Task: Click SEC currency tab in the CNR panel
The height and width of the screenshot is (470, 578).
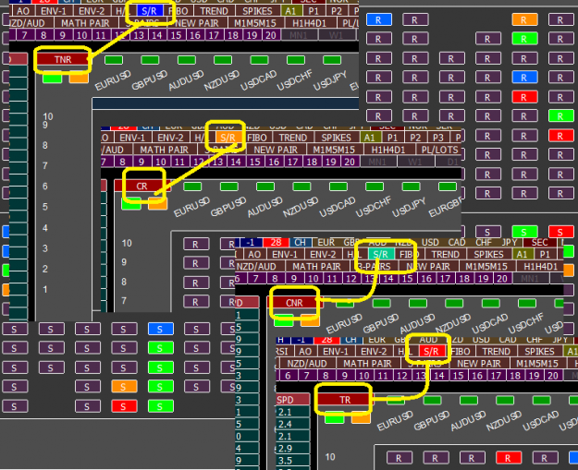Action: [540, 243]
